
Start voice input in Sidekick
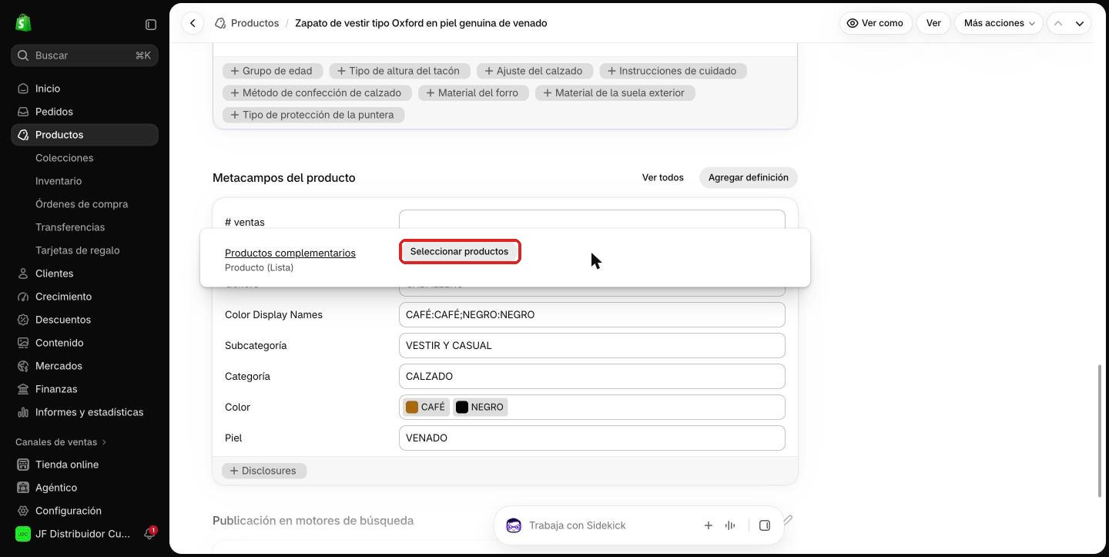[730, 525]
